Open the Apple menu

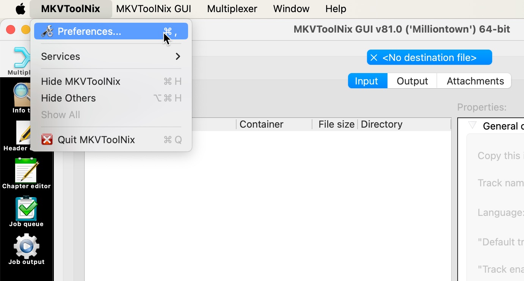[20, 9]
